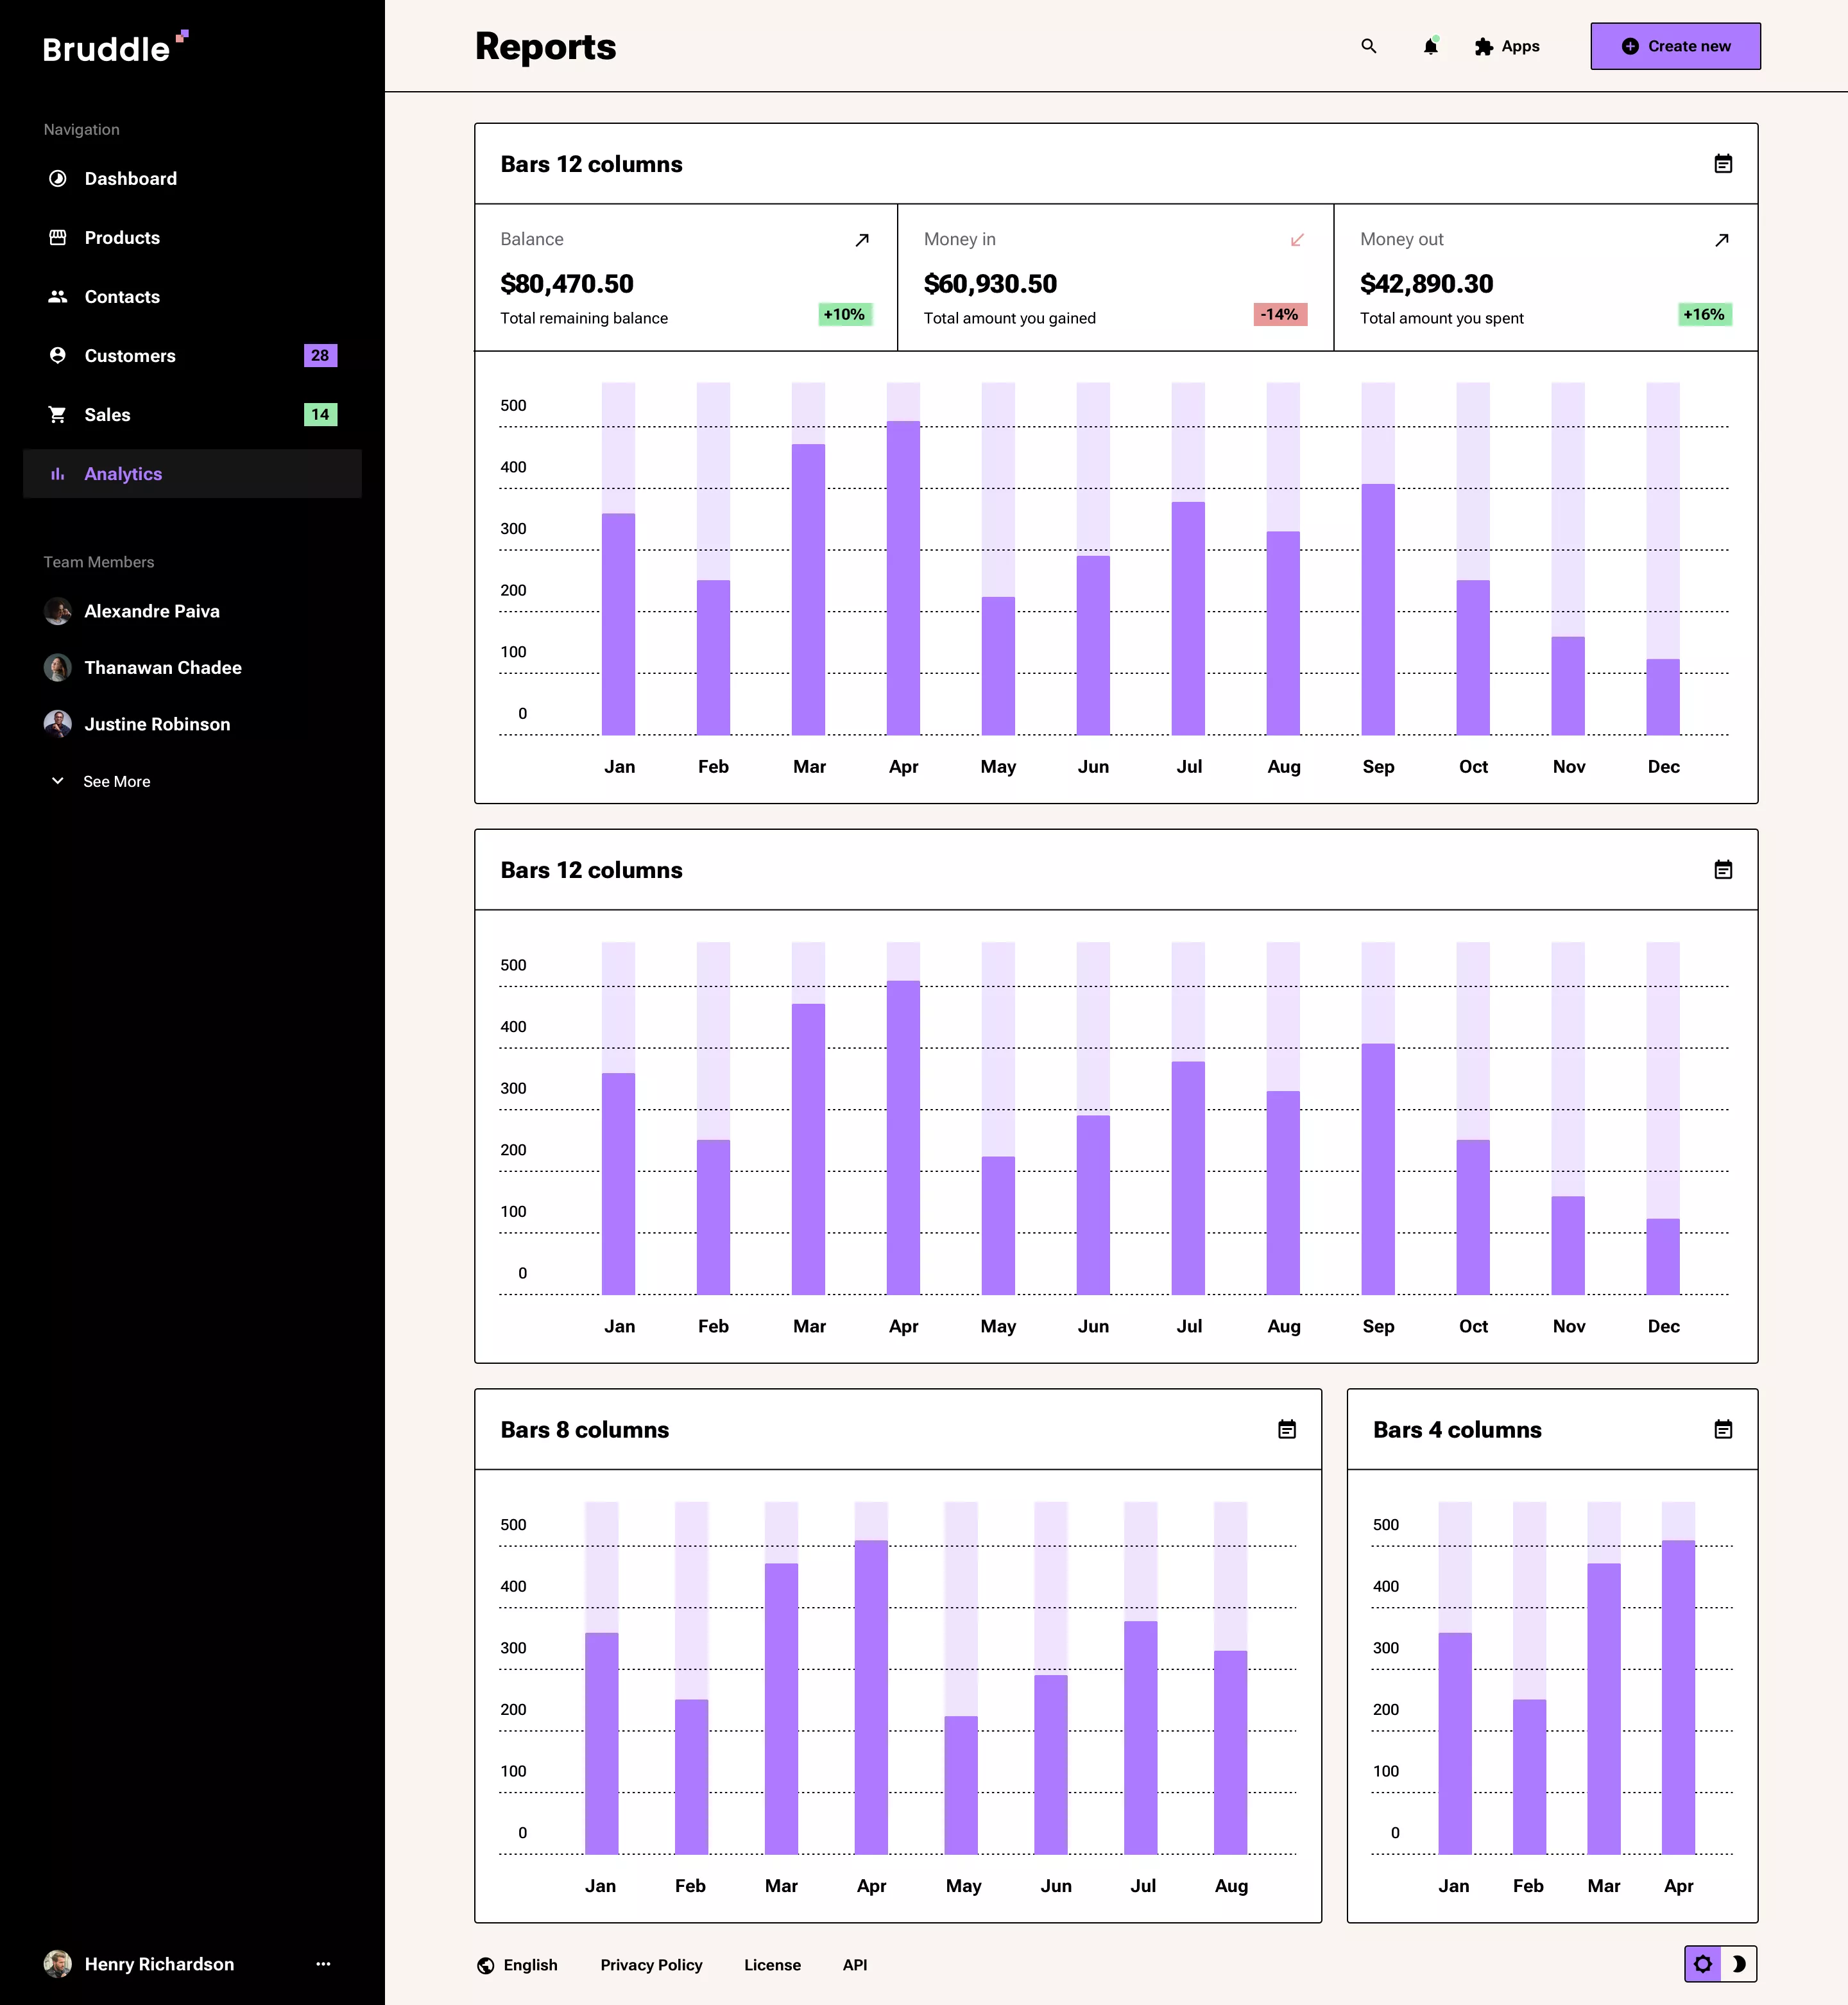The width and height of the screenshot is (1848, 2005).
Task: Select Contacts from the navigation sidebar
Action: click(x=121, y=296)
